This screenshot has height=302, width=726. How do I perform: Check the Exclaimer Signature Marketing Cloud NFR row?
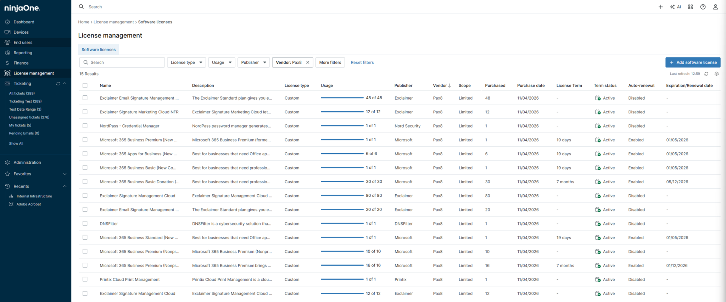[85, 112]
